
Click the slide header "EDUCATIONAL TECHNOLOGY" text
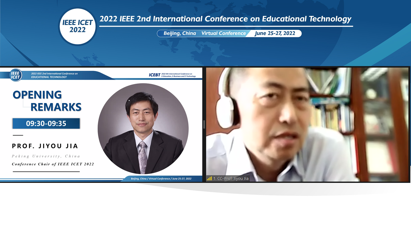tap(49, 77)
